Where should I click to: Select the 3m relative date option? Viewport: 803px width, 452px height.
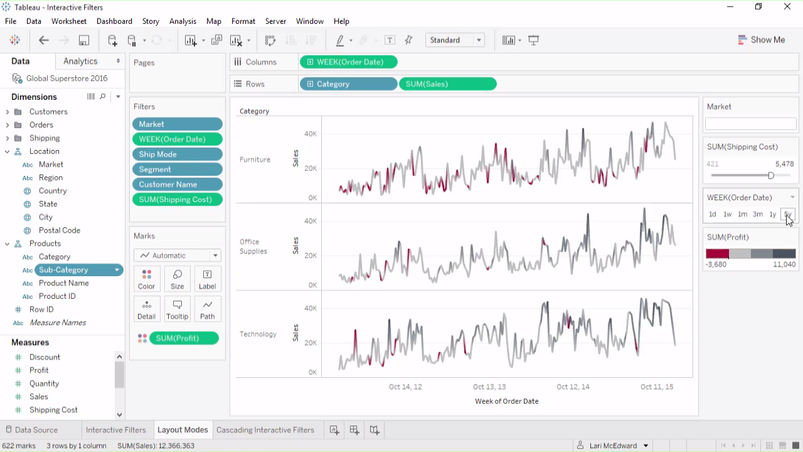[758, 215]
